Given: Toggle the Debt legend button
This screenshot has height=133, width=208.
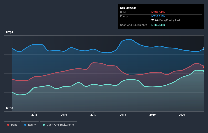Looking at the screenshot, I should [12, 125].
